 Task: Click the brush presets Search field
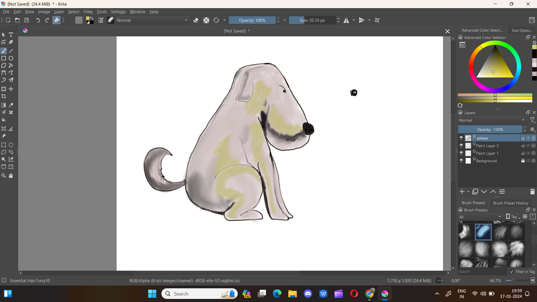482,272
